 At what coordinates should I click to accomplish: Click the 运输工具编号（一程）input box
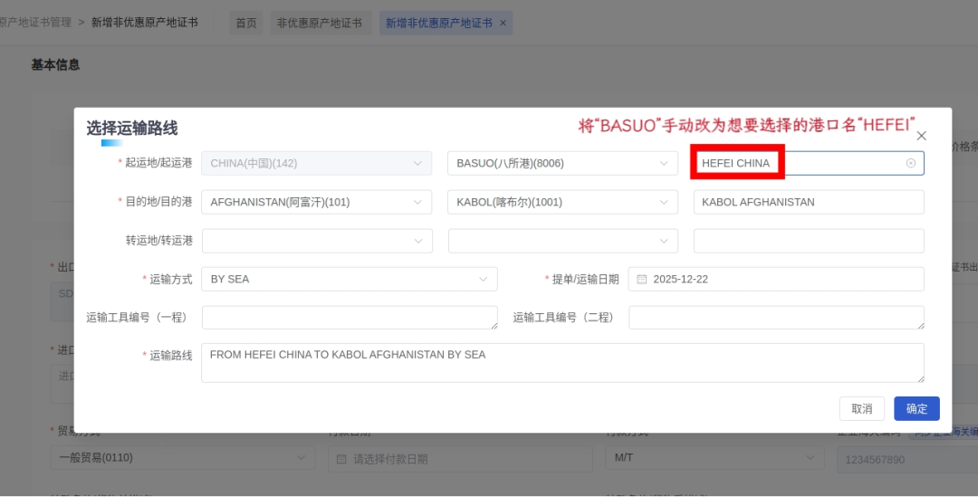click(x=350, y=317)
